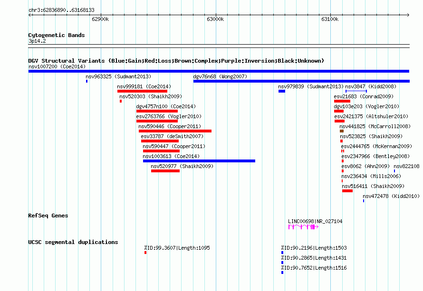Select esv21683 (Conrad2009) variant label
Screen dimensions: 423x291
pyautogui.click(x=364, y=96)
